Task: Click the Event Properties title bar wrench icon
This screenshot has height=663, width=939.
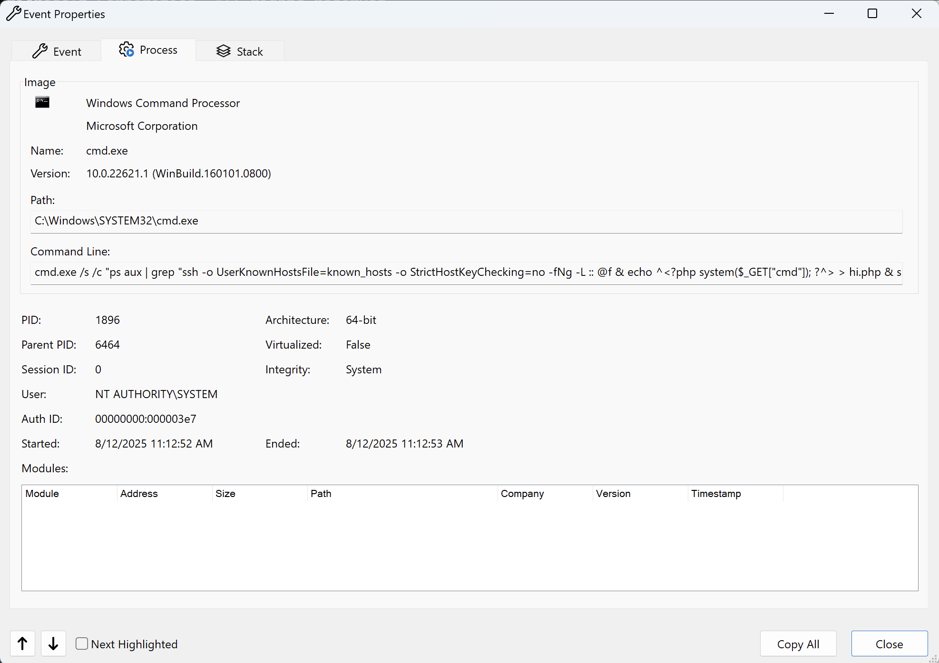Action: (13, 13)
